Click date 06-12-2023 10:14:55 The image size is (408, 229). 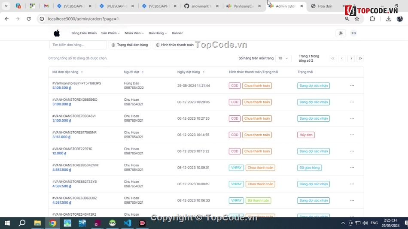point(193,135)
